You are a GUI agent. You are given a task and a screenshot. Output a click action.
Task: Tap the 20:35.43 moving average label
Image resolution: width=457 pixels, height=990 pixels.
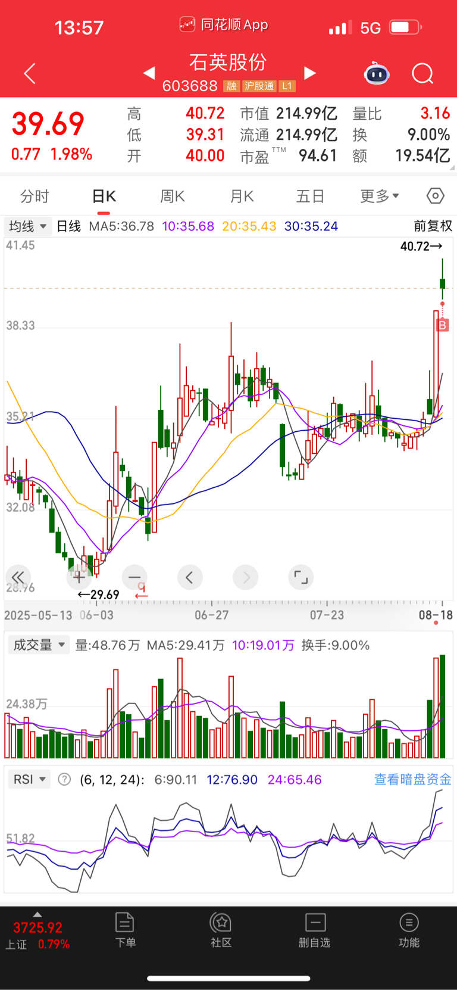tap(249, 226)
